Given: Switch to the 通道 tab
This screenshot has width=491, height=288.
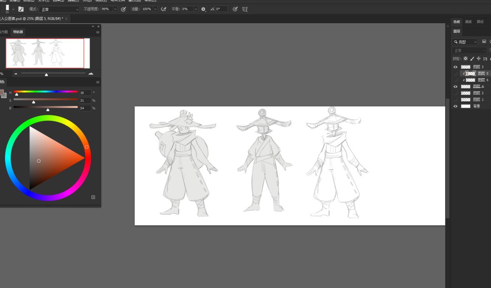Looking at the screenshot, I should (x=468, y=21).
